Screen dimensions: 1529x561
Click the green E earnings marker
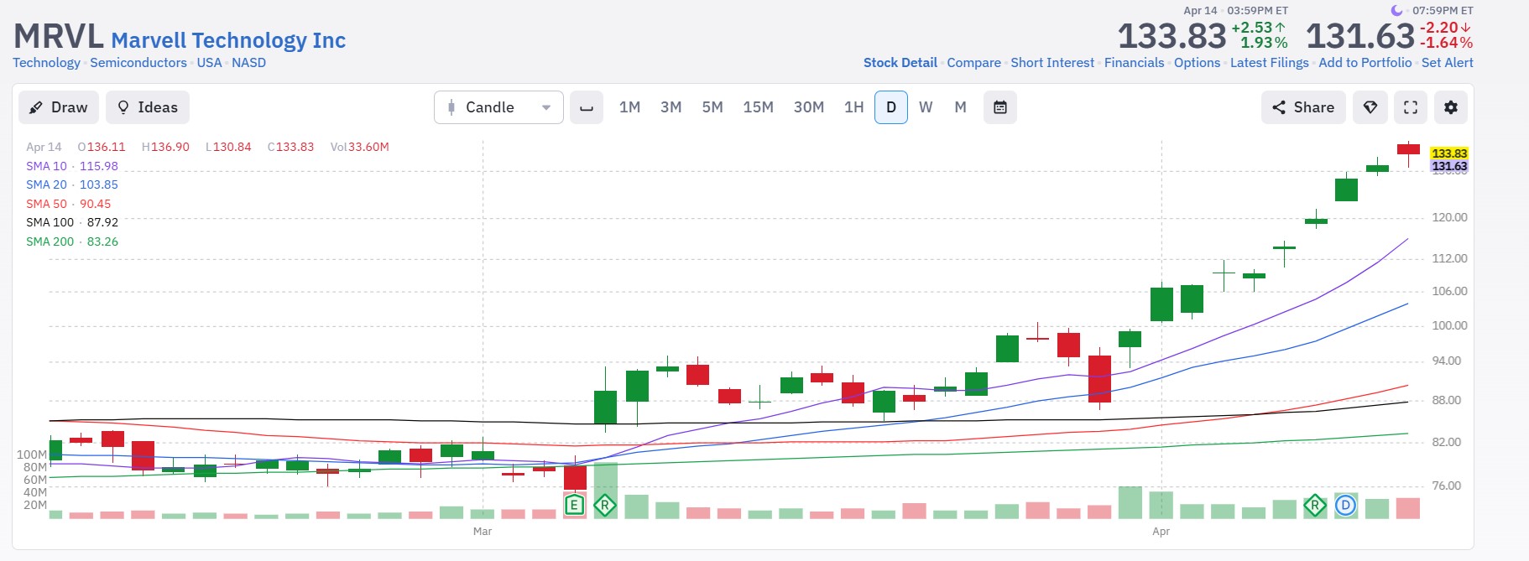[x=574, y=505]
